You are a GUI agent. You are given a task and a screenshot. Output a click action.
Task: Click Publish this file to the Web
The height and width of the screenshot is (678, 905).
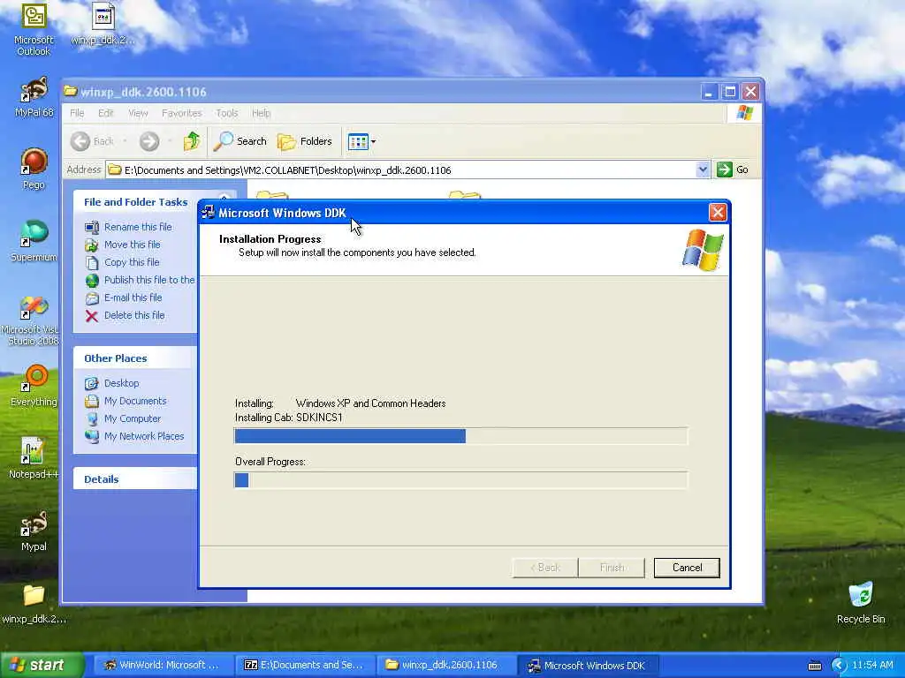click(148, 280)
